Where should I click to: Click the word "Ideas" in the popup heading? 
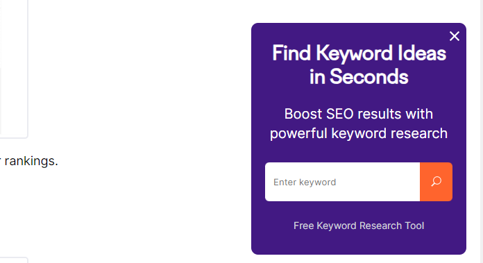click(422, 53)
